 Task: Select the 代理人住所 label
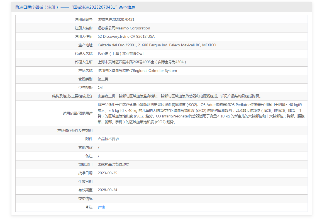click(x=84, y=62)
